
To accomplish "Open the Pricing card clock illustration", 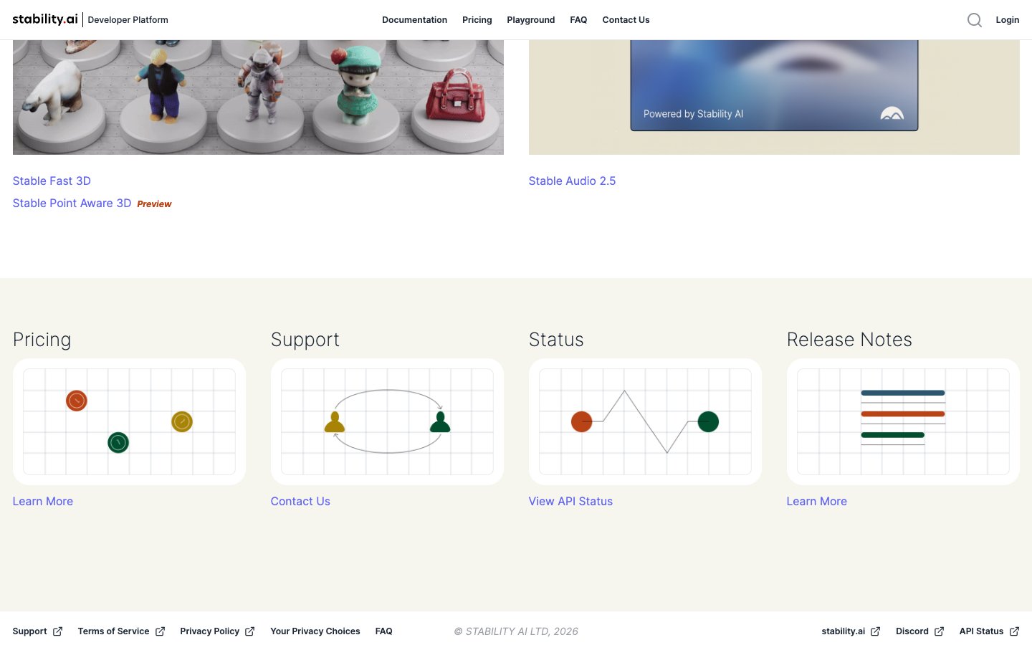I will coord(129,421).
